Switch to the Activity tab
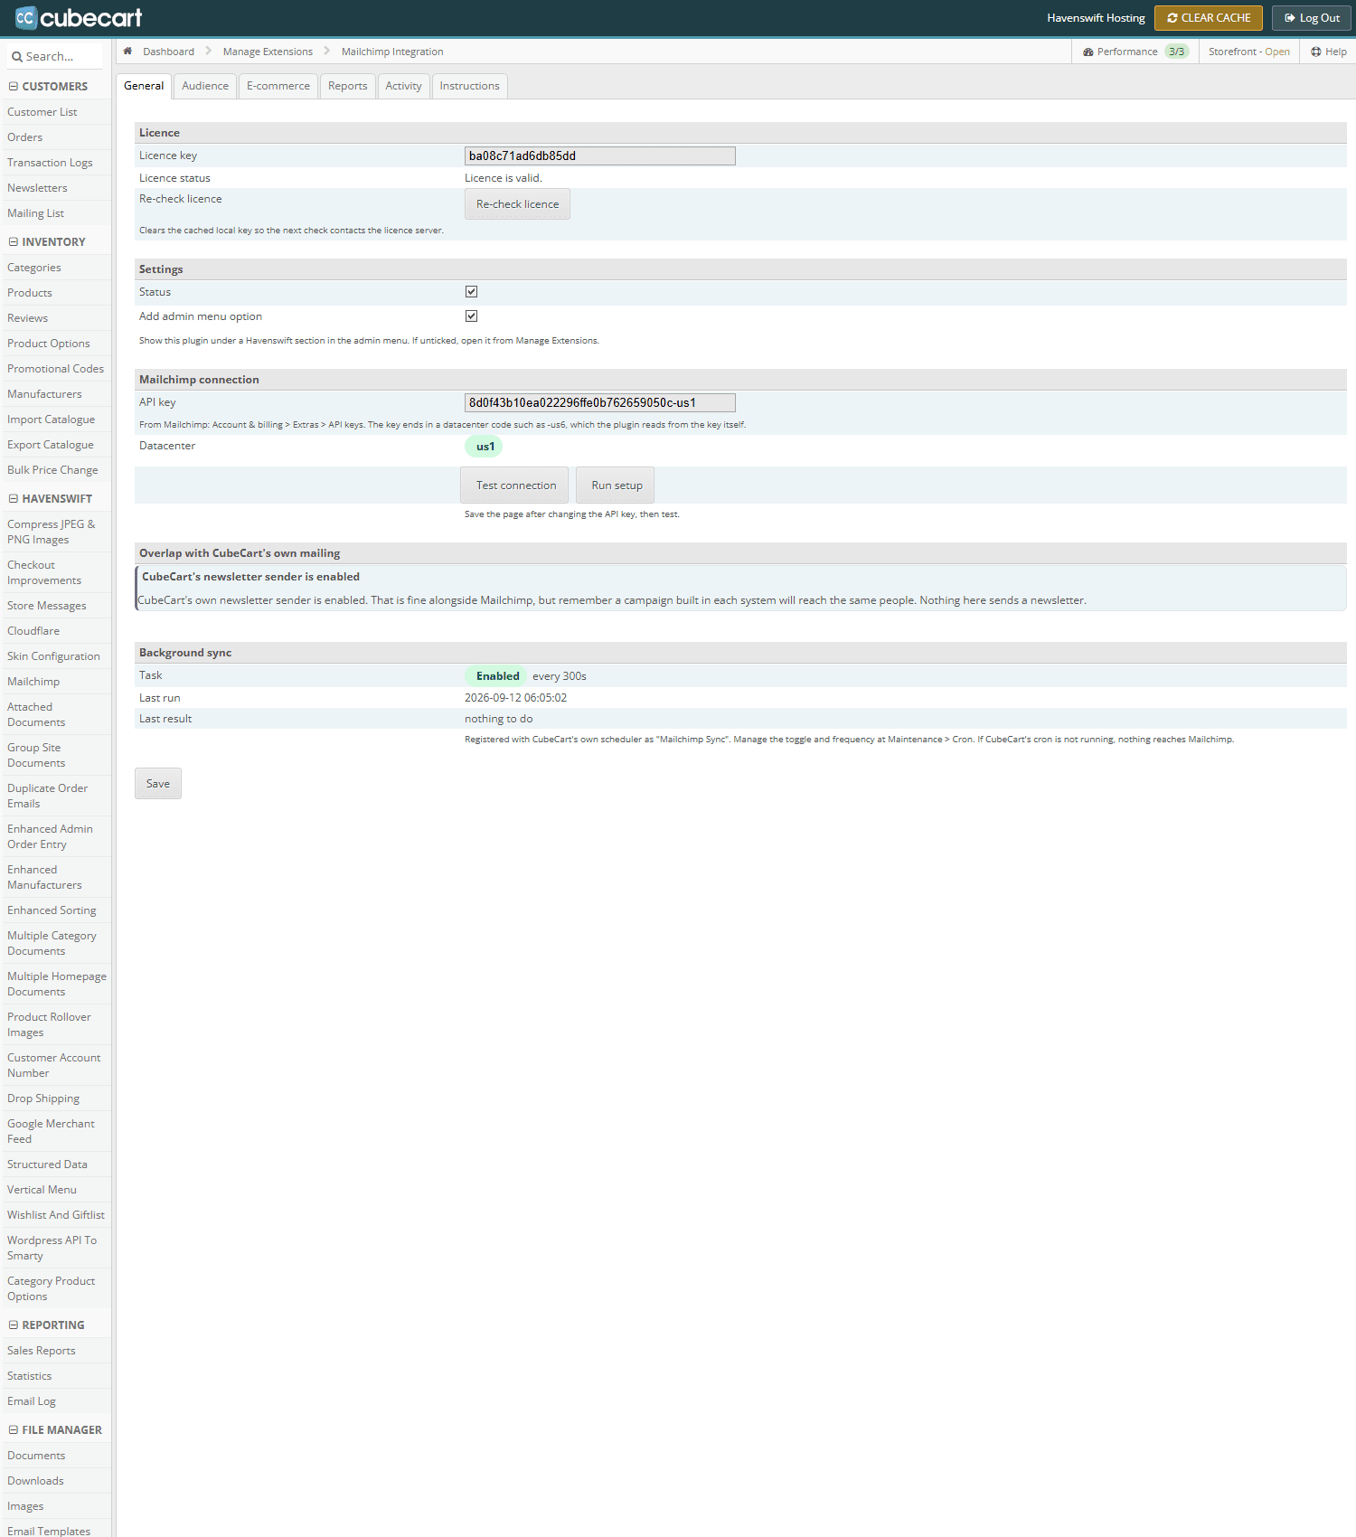 [403, 86]
